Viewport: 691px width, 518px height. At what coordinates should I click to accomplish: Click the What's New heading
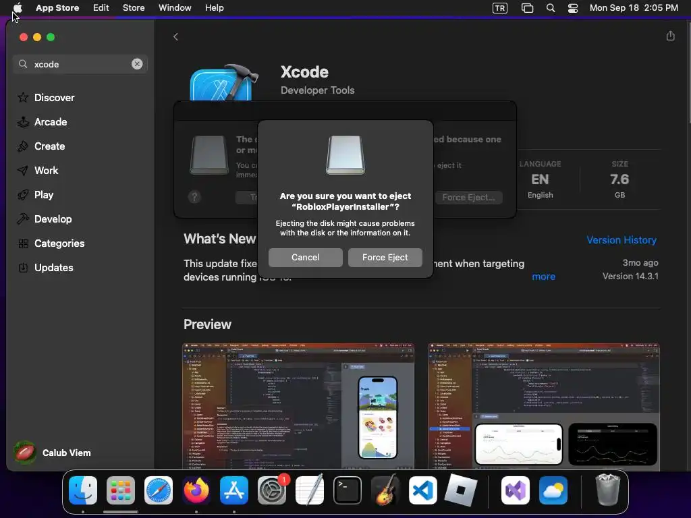click(219, 239)
